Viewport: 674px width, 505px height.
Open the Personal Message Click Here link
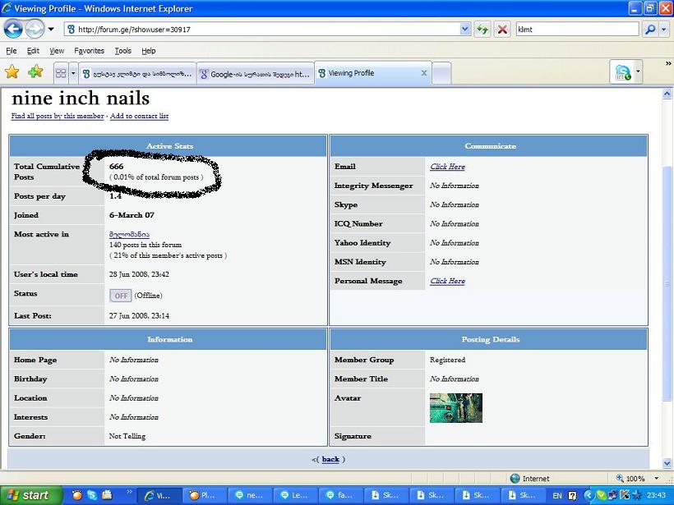447,281
